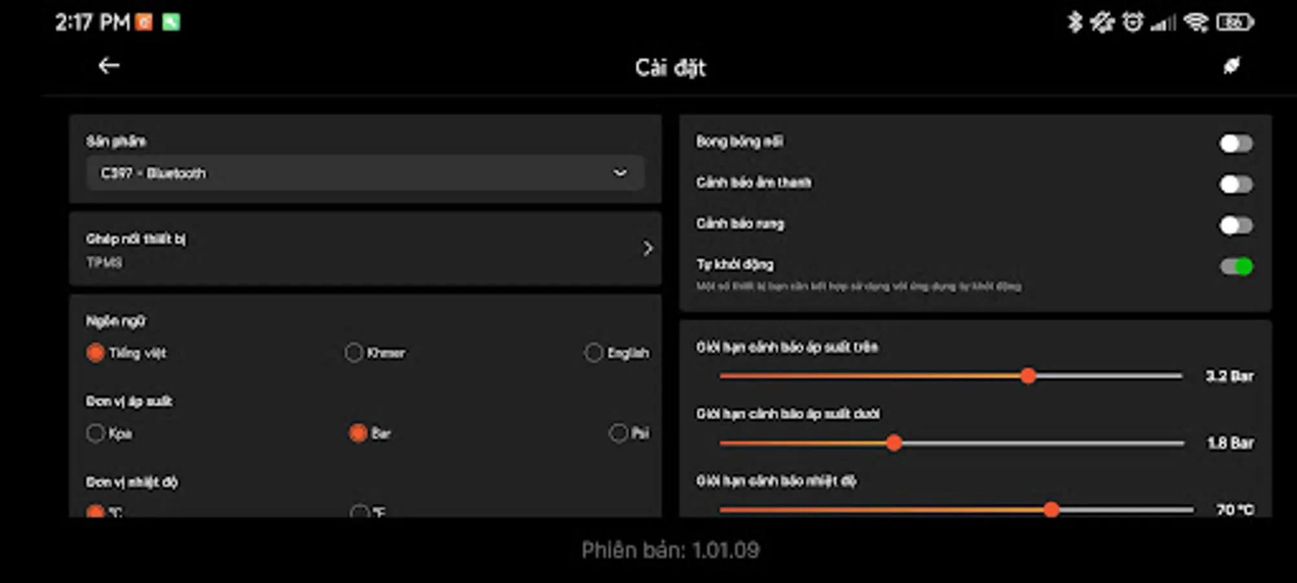Image resolution: width=1297 pixels, height=583 pixels.
Task: Turn on Cảnh báo âm thanh
Action: [x=1234, y=185]
